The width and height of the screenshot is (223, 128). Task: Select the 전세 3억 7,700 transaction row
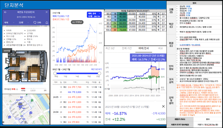click(x=77, y=87)
